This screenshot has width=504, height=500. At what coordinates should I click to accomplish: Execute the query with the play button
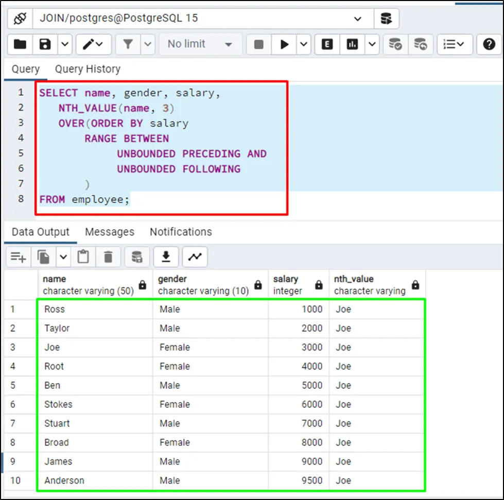(x=284, y=44)
